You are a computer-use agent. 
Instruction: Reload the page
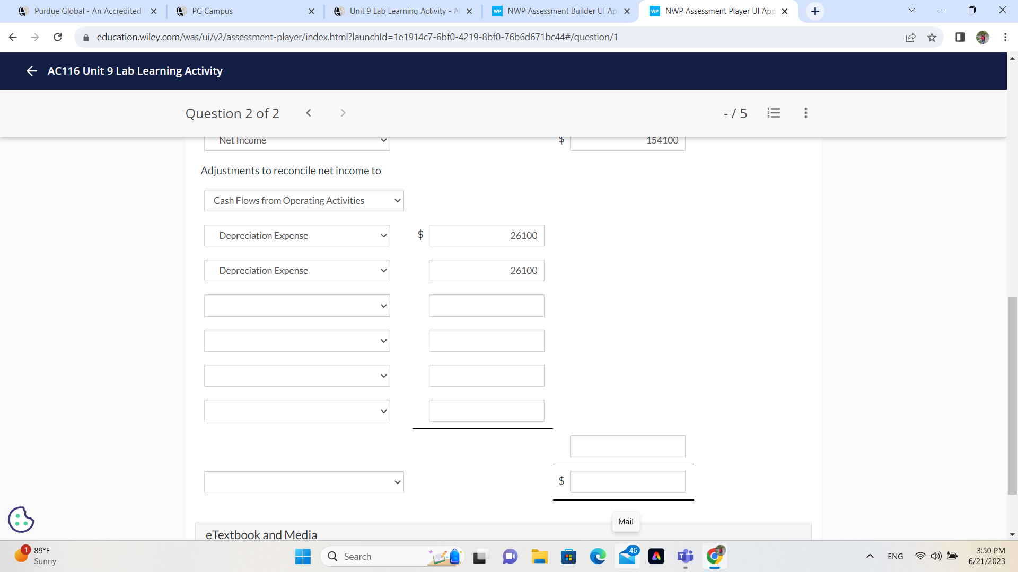pyautogui.click(x=58, y=37)
